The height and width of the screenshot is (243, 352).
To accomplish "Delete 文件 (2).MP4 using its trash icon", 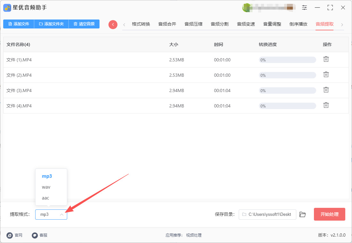I will (326, 74).
